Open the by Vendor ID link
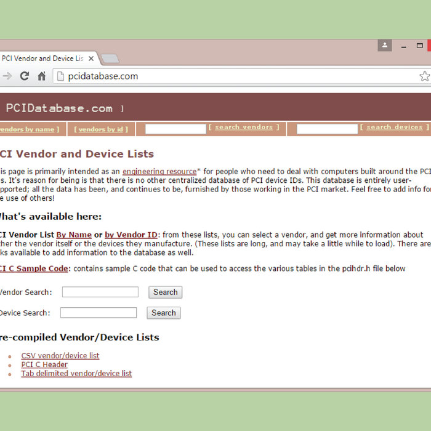The image size is (431, 431). 131,235
